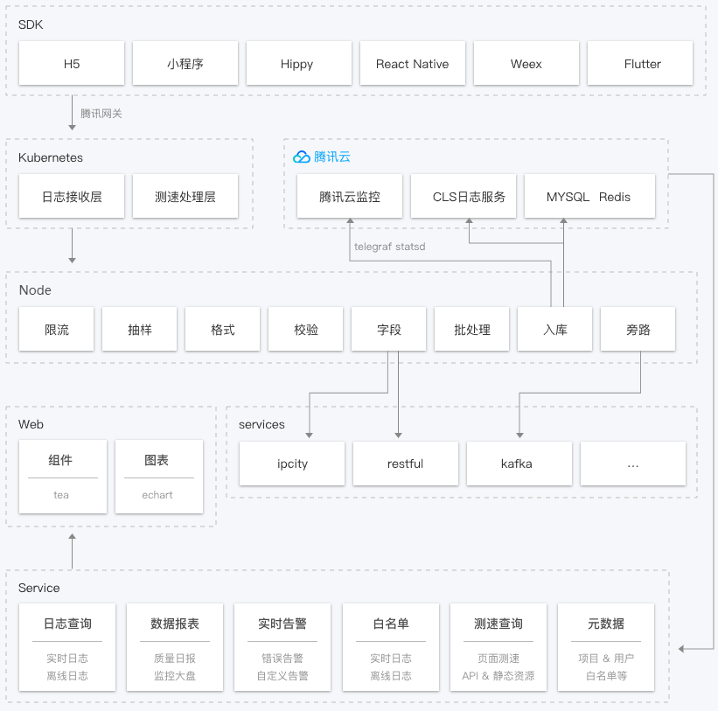
Task: Open the 日志查询 service card
Action: point(67,647)
